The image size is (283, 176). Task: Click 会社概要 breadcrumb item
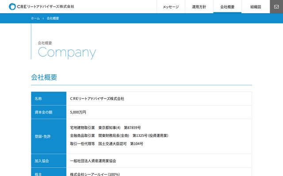click(53, 18)
